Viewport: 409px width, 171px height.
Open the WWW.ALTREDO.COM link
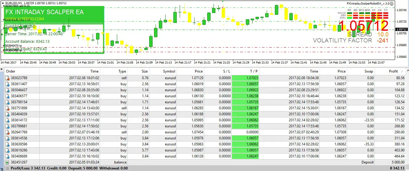click(x=24, y=19)
